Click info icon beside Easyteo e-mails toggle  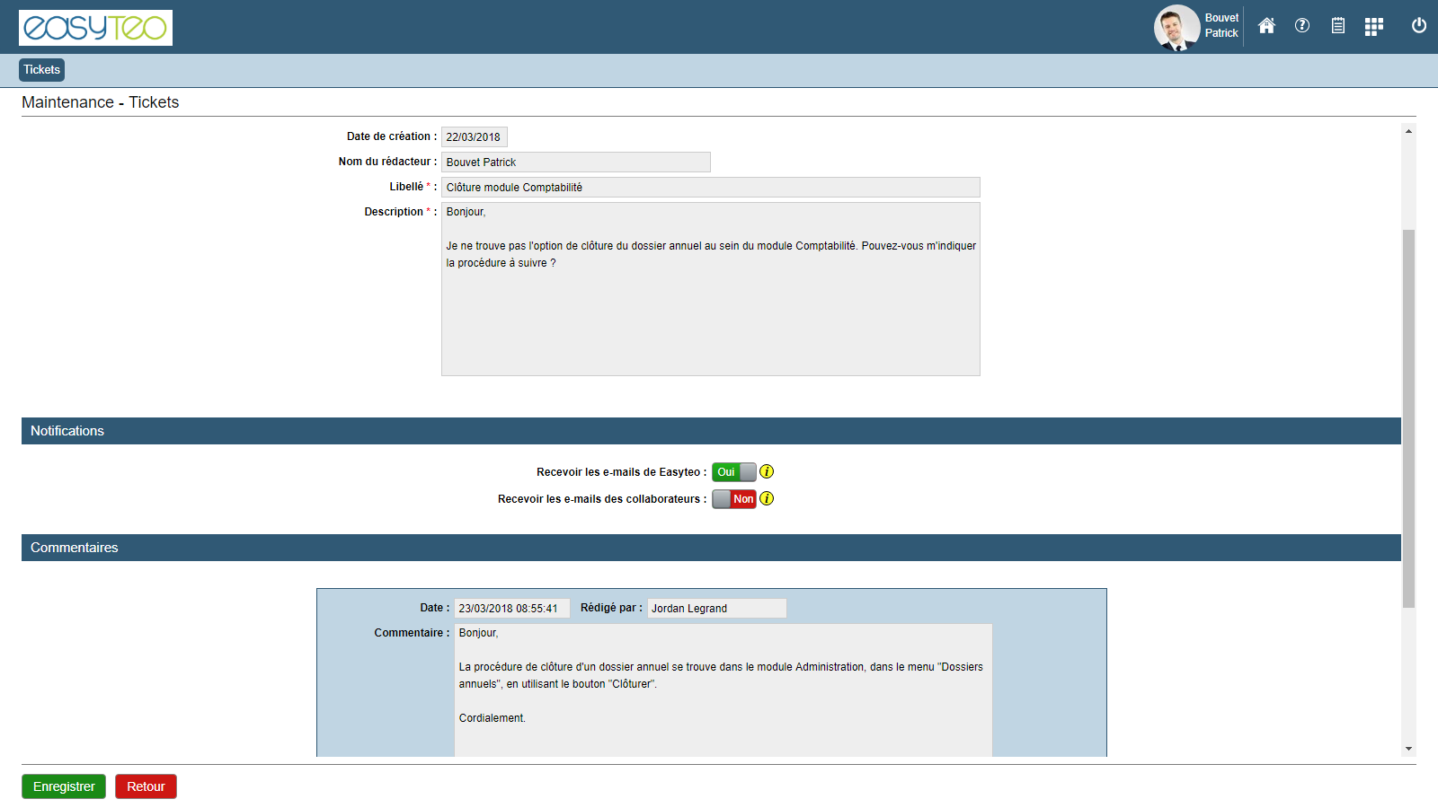767,472
